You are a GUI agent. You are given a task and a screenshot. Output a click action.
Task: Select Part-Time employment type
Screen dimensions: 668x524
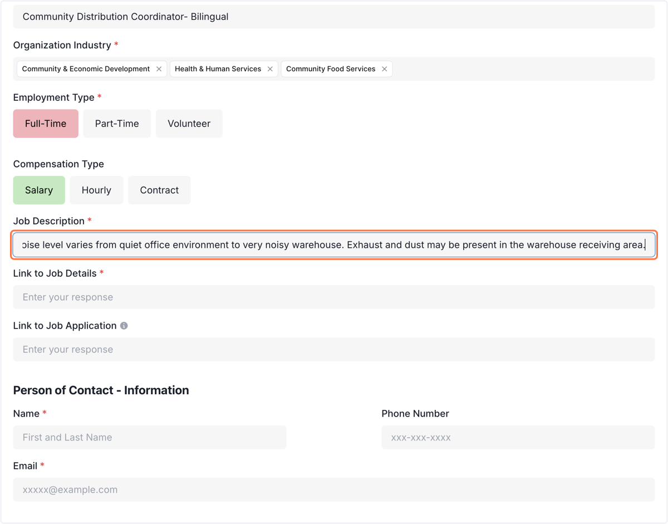117,124
